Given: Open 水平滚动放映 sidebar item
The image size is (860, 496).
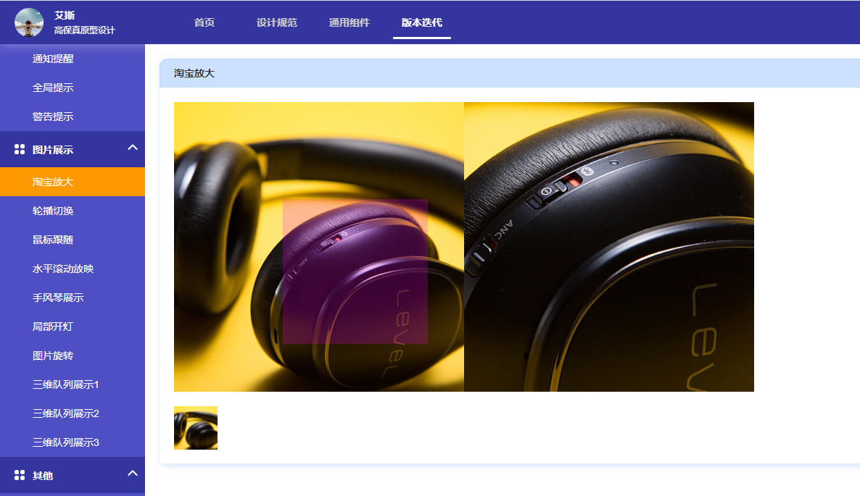Looking at the screenshot, I should tap(73, 269).
